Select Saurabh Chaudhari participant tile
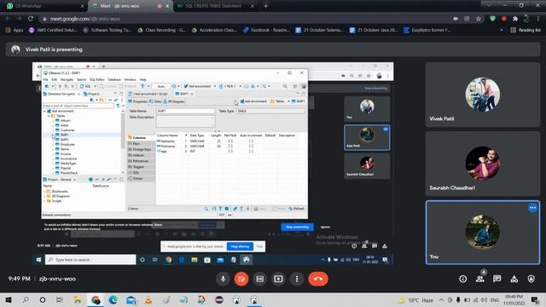This screenshot has width=546, height=307. click(x=483, y=163)
